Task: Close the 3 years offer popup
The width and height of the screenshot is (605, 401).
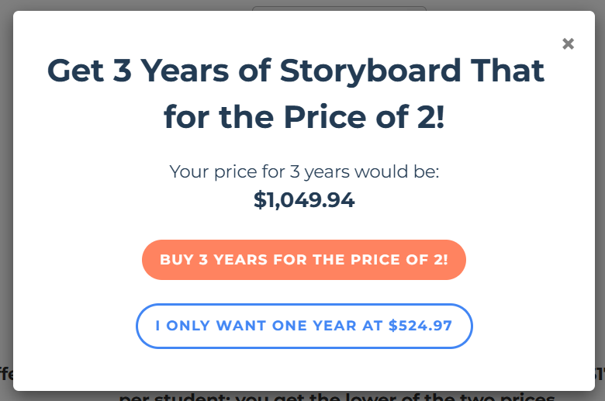Action: pyautogui.click(x=568, y=44)
